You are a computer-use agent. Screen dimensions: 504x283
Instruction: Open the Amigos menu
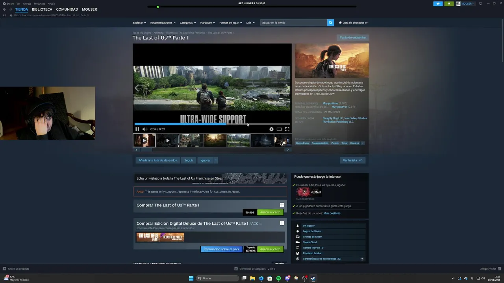pyautogui.click(x=27, y=4)
